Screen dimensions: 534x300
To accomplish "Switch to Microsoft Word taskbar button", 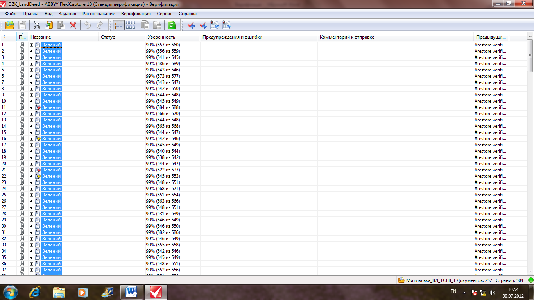I will click(x=132, y=292).
